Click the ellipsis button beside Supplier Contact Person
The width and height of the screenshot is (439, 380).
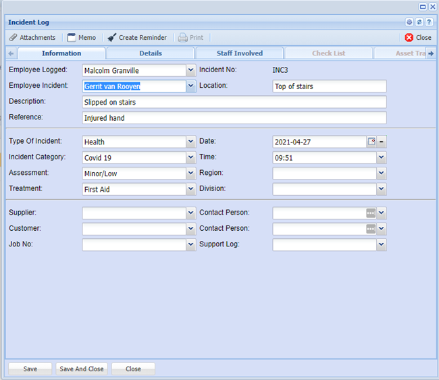[370, 213]
